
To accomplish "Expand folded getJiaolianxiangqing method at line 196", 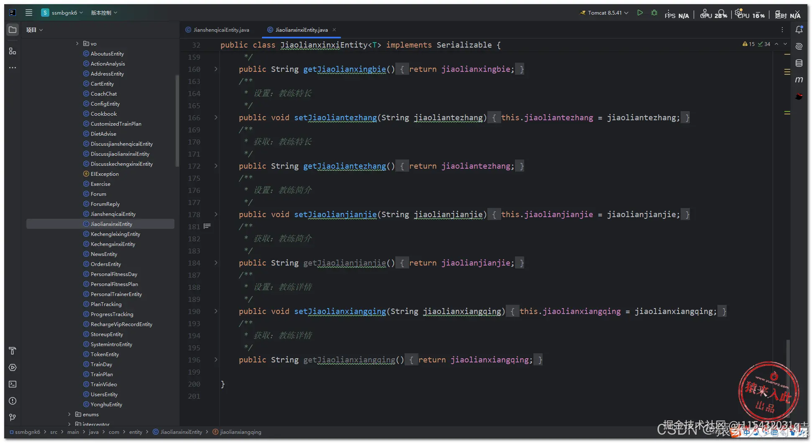I will 216,359.
